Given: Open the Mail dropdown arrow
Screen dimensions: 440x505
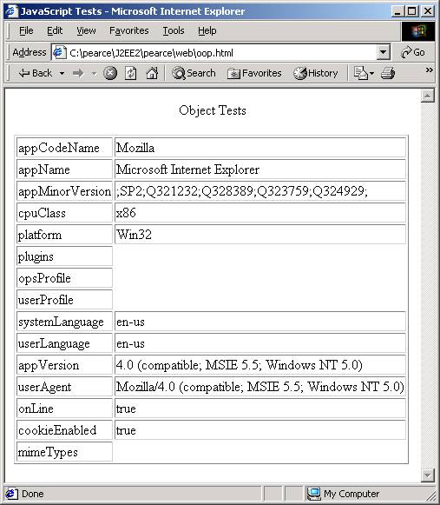Looking at the screenshot, I should (x=371, y=74).
